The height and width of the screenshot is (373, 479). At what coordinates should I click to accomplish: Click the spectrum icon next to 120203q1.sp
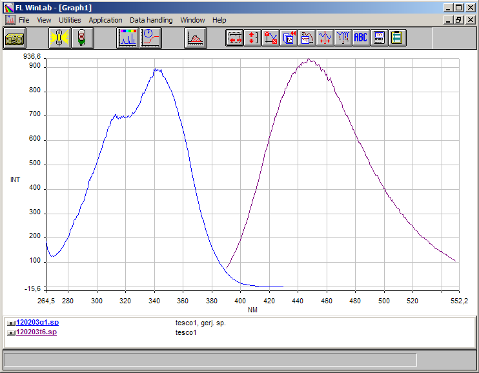click(x=11, y=323)
